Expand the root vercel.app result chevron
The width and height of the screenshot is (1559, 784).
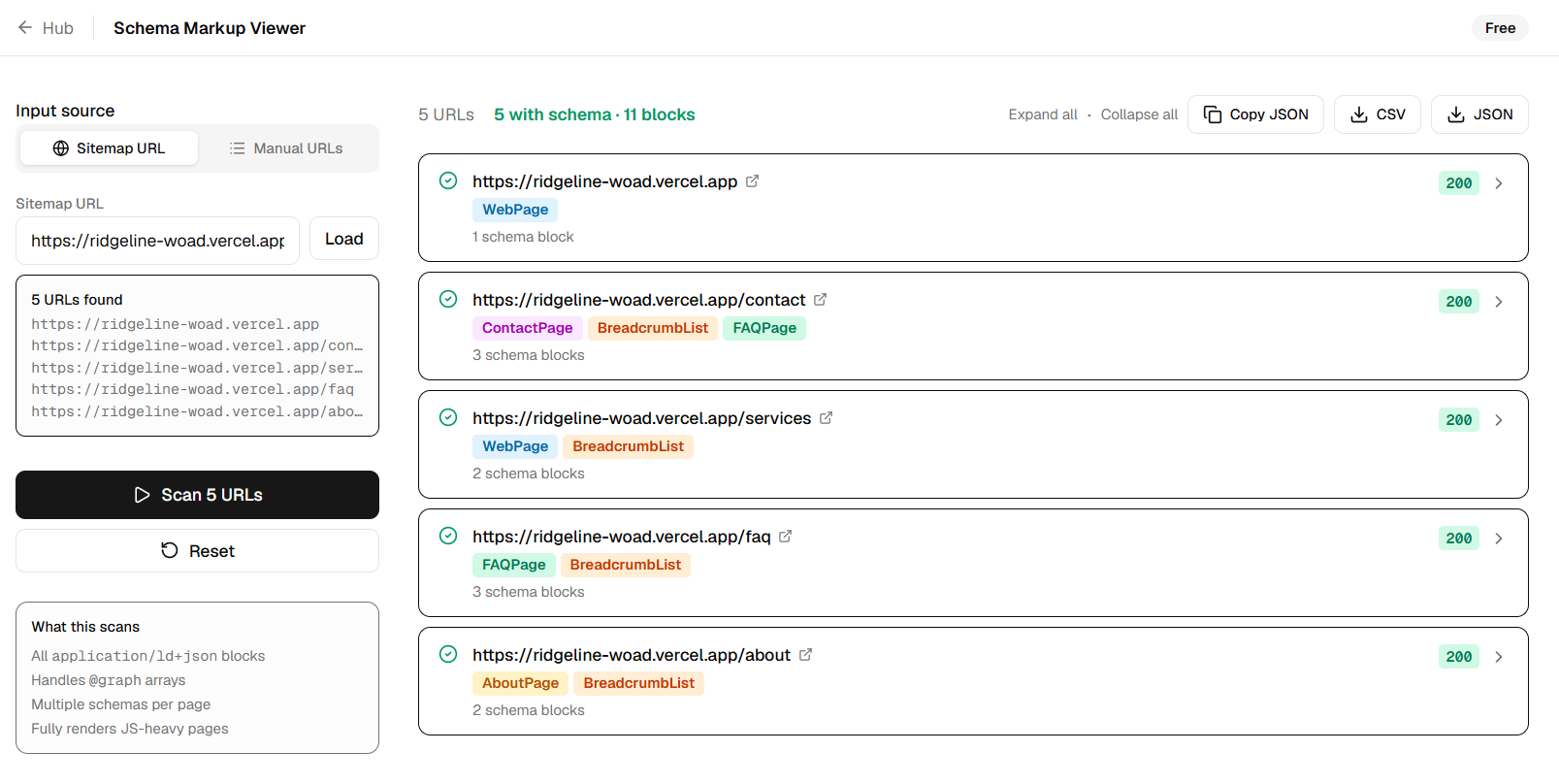click(x=1499, y=183)
